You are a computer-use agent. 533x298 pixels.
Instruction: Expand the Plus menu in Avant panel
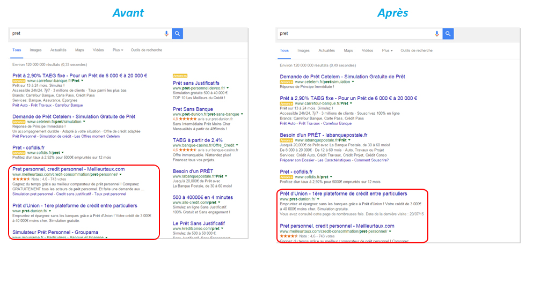(x=118, y=50)
